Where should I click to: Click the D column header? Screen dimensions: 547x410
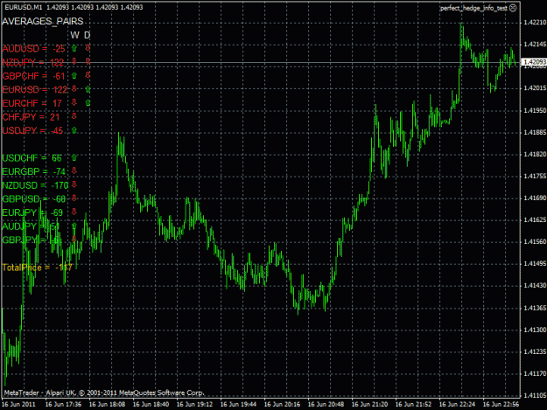tap(88, 35)
